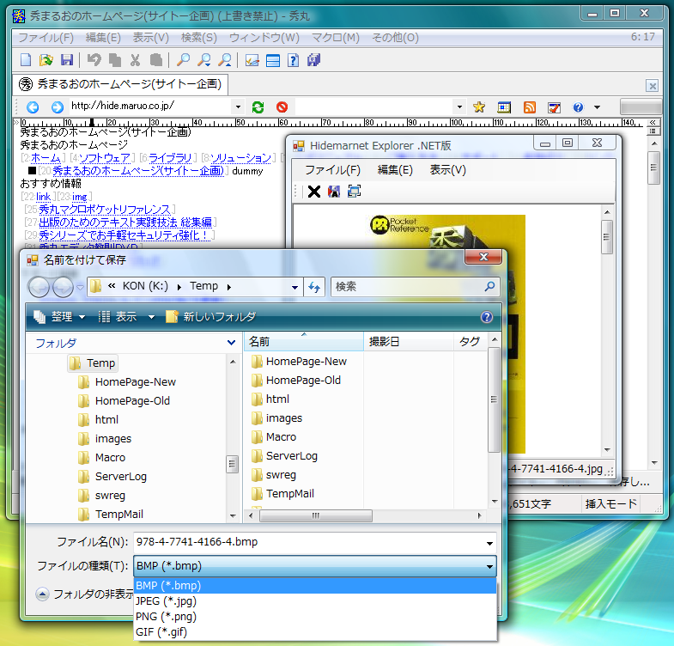Click the Paste icon in Hidemaru toolbar
The height and width of the screenshot is (646, 674).
click(x=155, y=60)
